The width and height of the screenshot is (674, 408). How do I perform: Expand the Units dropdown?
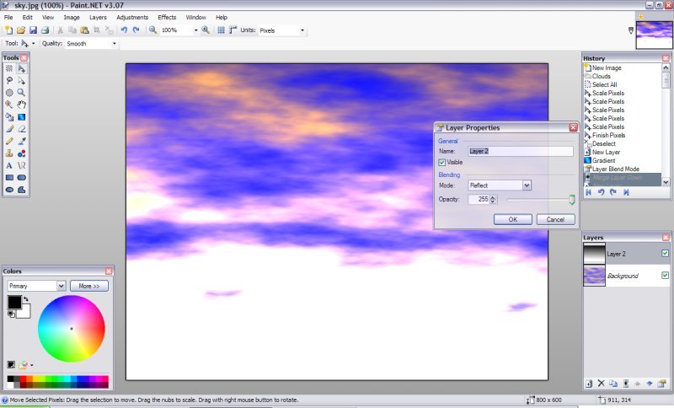pyautogui.click(x=302, y=30)
